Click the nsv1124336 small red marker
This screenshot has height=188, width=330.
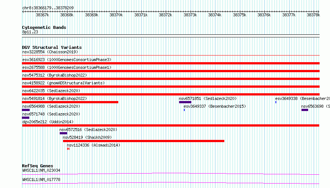coord(68,149)
